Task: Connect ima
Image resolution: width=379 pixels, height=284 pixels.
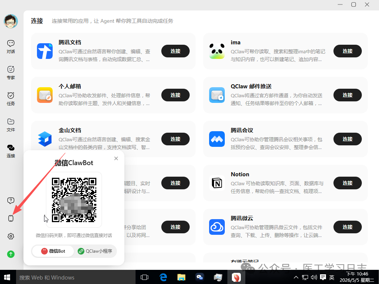Action: 347,51
